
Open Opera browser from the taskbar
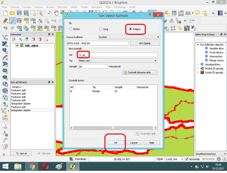[45, 167]
